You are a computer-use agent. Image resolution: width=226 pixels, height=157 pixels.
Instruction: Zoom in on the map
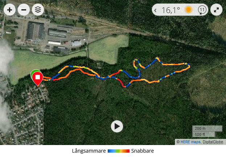[x=9, y=10]
